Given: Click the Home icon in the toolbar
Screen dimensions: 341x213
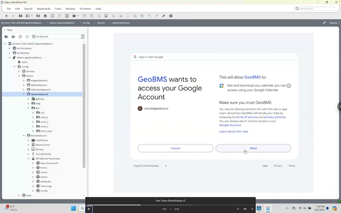Looking at the screenshot, I should (x=45, y=16).
